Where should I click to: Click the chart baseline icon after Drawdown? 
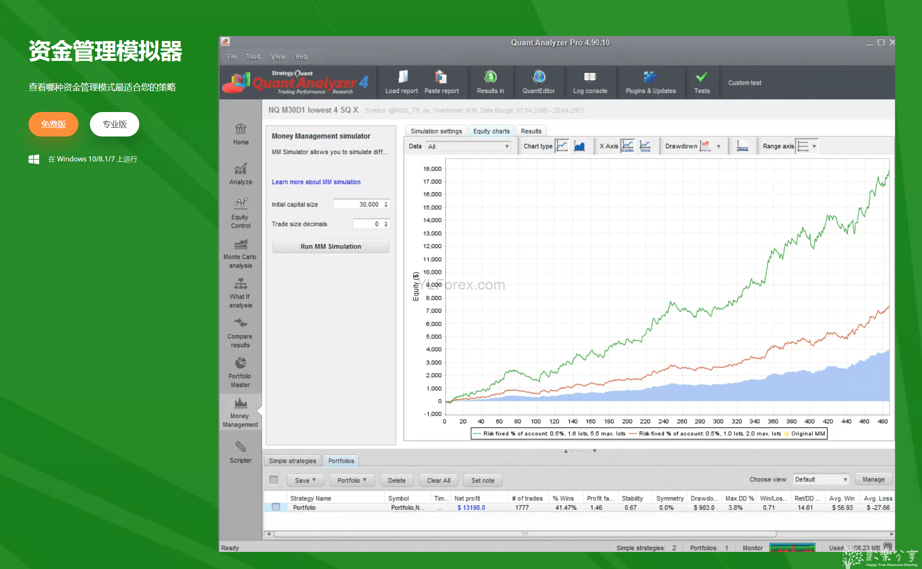(x=742, y=146)
